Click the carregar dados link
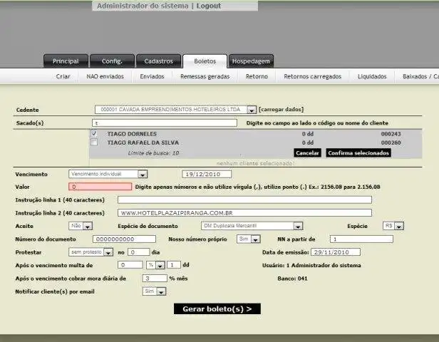439x342 pixels. [281, 110]
